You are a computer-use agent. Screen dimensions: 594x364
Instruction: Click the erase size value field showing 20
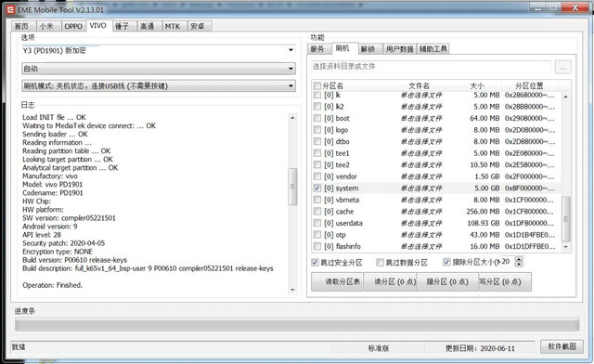click(x=508, y=262)
